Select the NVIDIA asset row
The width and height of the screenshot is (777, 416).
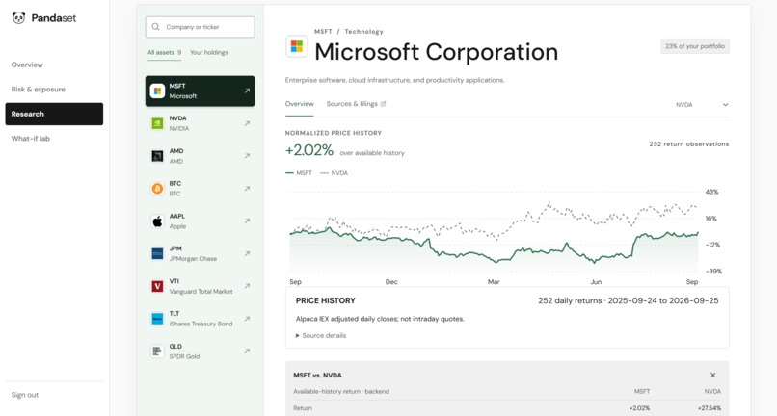(200, 123)
